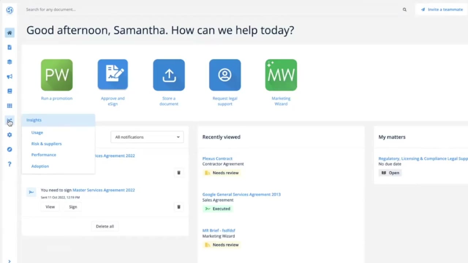This screenshot has height=263, width=468.
Task: Open the compass icon in sidebar
Action: point(10,149)
